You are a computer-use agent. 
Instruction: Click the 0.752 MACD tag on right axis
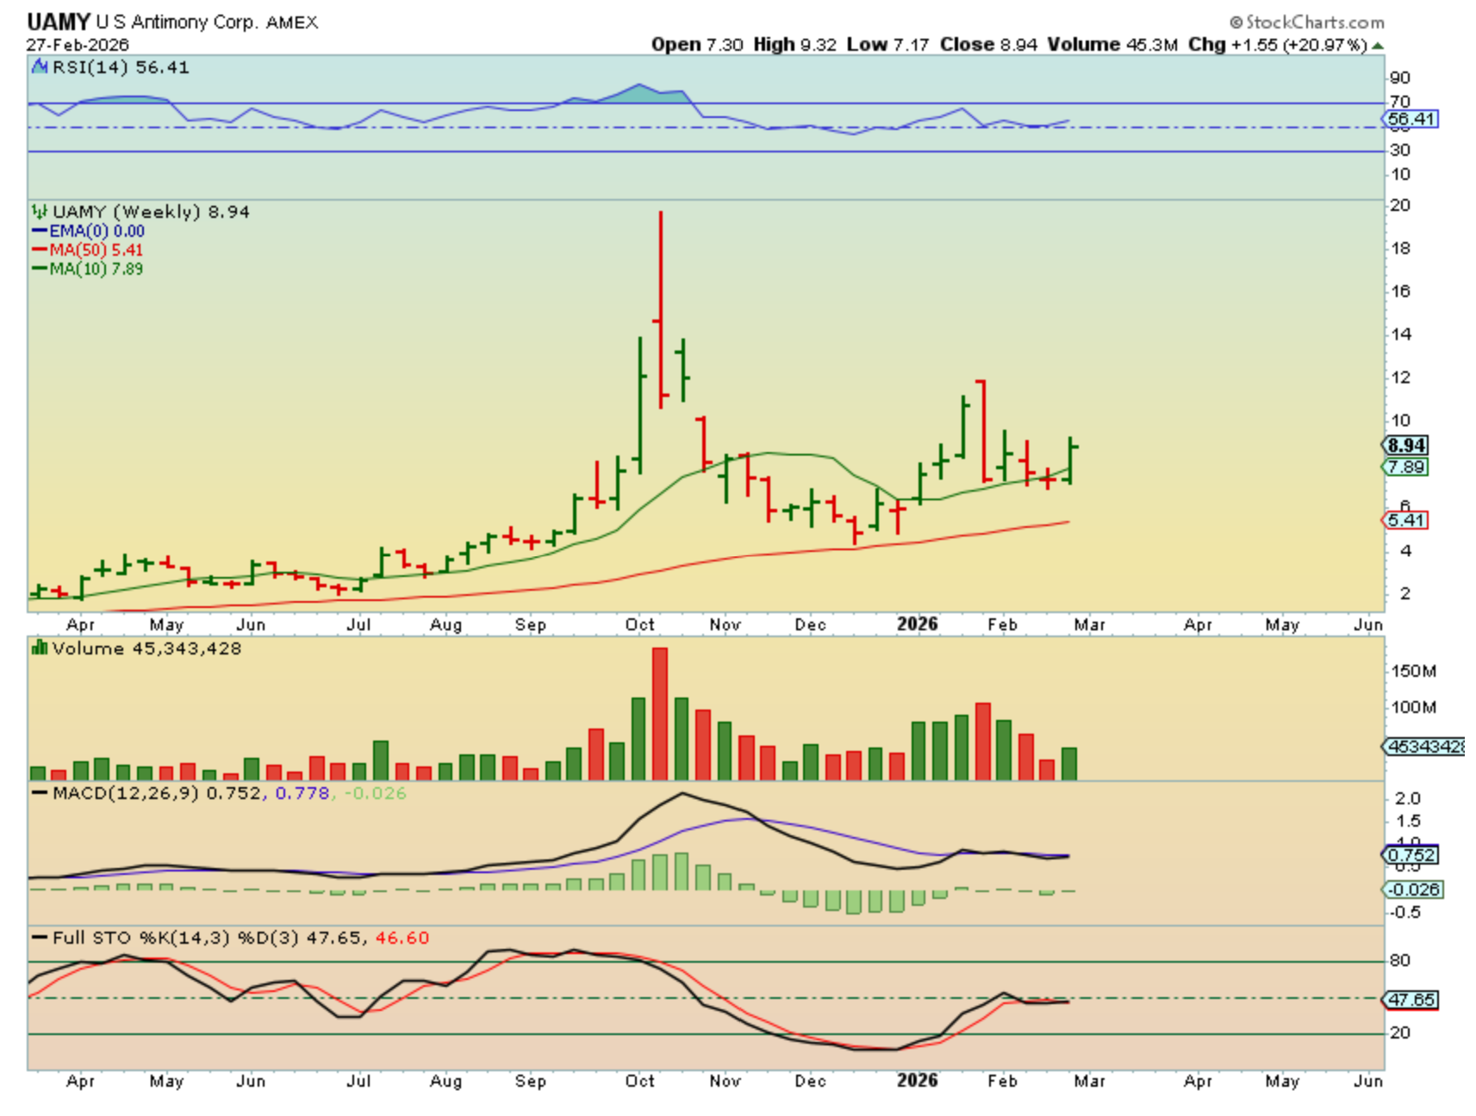[x=1410, y=855]
